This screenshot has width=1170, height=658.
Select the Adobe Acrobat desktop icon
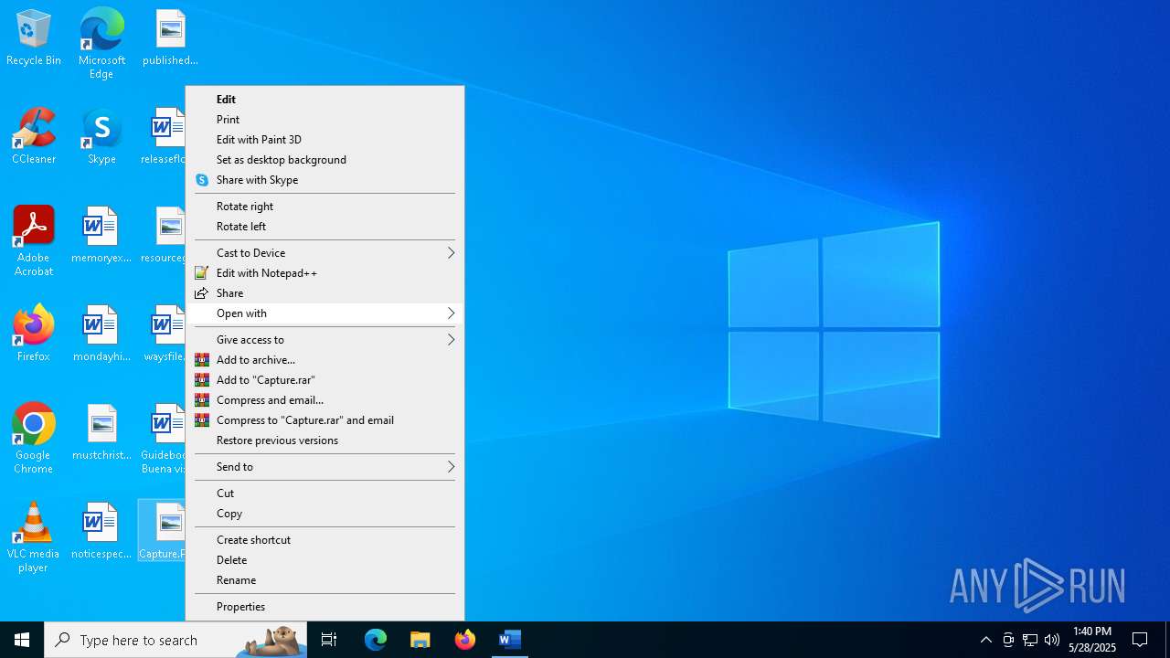(34, 241)
